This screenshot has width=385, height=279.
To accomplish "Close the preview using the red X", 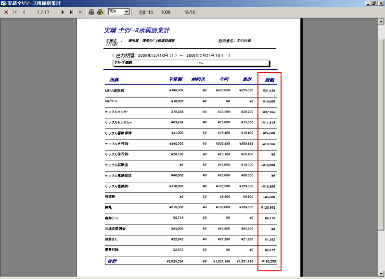I will pyautogui.click(x=6, y=13).
